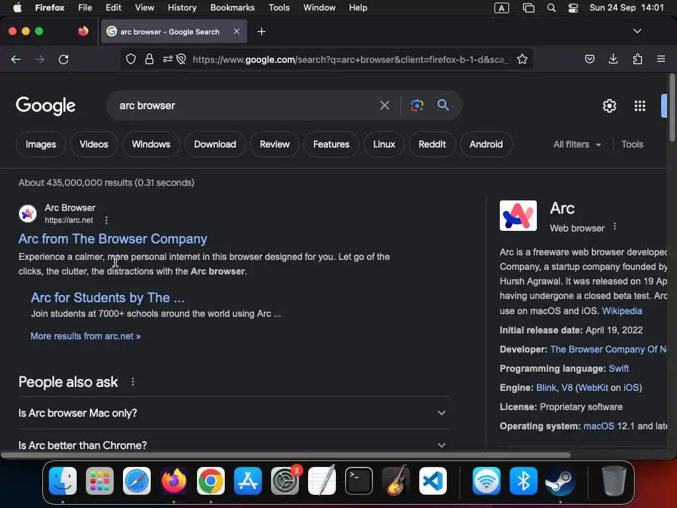Select the Windows filter chip
This screenshot has width=677, height=508.
coord(151,144)
